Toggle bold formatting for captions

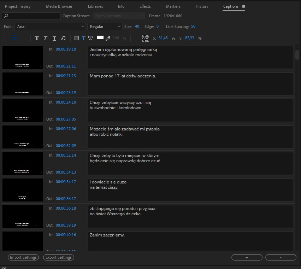pyautogui.click(x=37, y=38)
